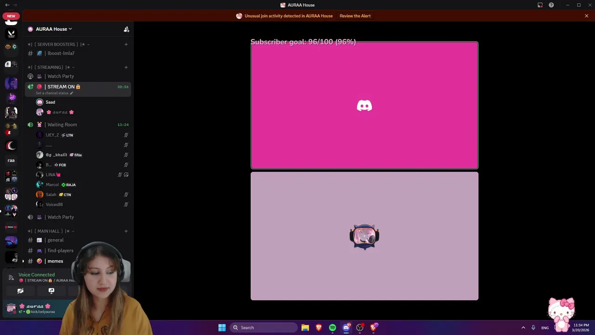The width and height of the screenshot is (595, 335).
Task: Go forward using the title bar forward arrow
Action: pos(15,5)
